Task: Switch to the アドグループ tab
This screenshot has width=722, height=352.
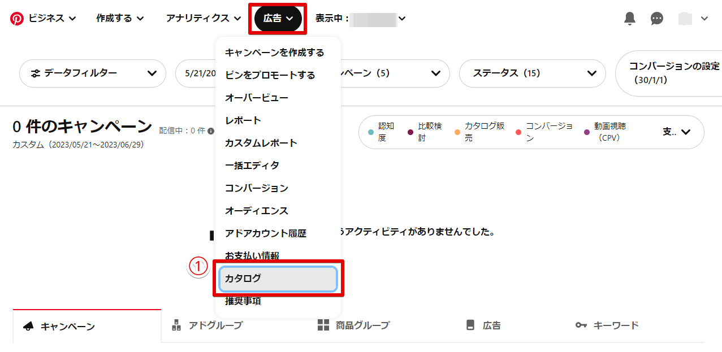Action: (x=207, y=325)
